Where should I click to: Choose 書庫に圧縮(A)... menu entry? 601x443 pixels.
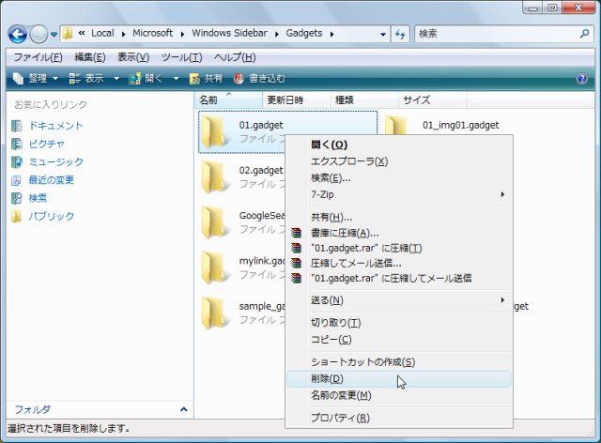(x=398, y=233)
